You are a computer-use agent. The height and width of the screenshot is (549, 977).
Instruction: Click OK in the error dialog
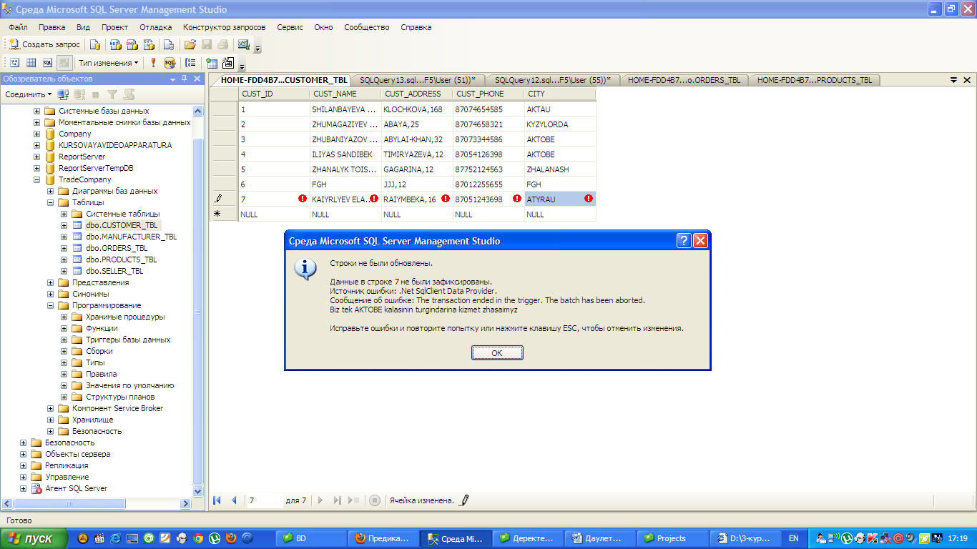(x=497, y=353)
